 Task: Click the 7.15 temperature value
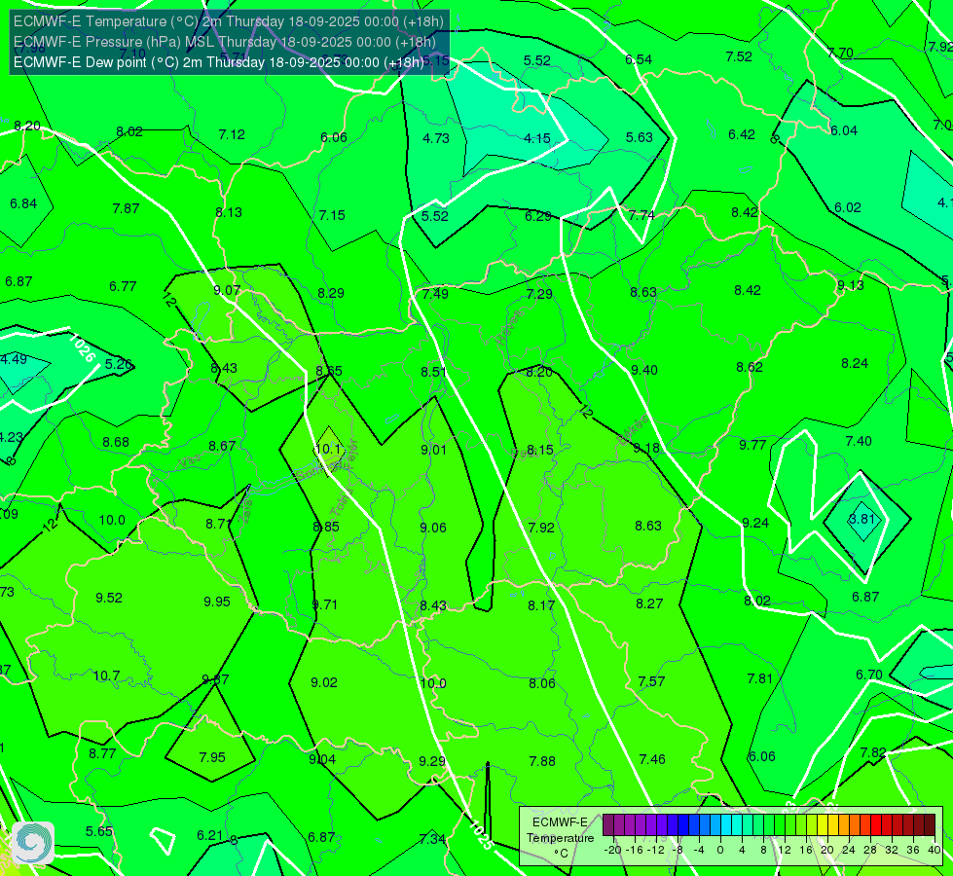332,215
